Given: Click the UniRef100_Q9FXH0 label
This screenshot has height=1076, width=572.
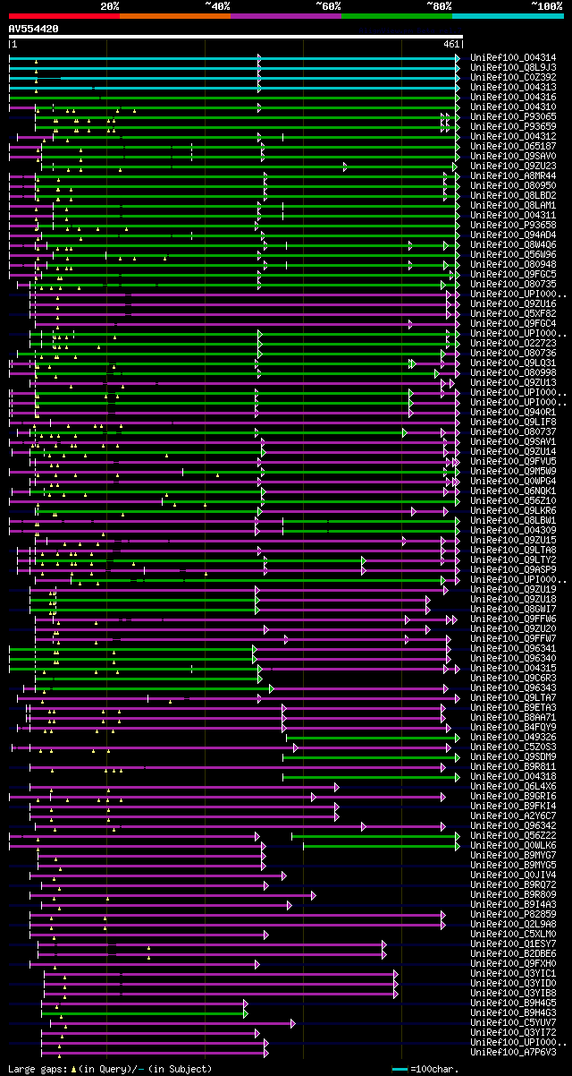Looking at the screenshot, I should pyautogui.click(x=513, y=963).
